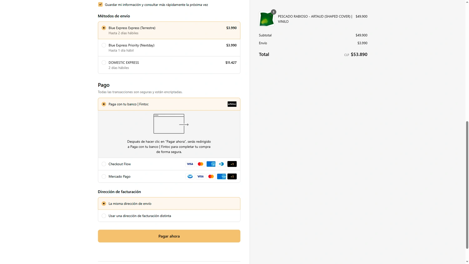Click the Mastercard icon in Checkout Flow row

point(200,164)
